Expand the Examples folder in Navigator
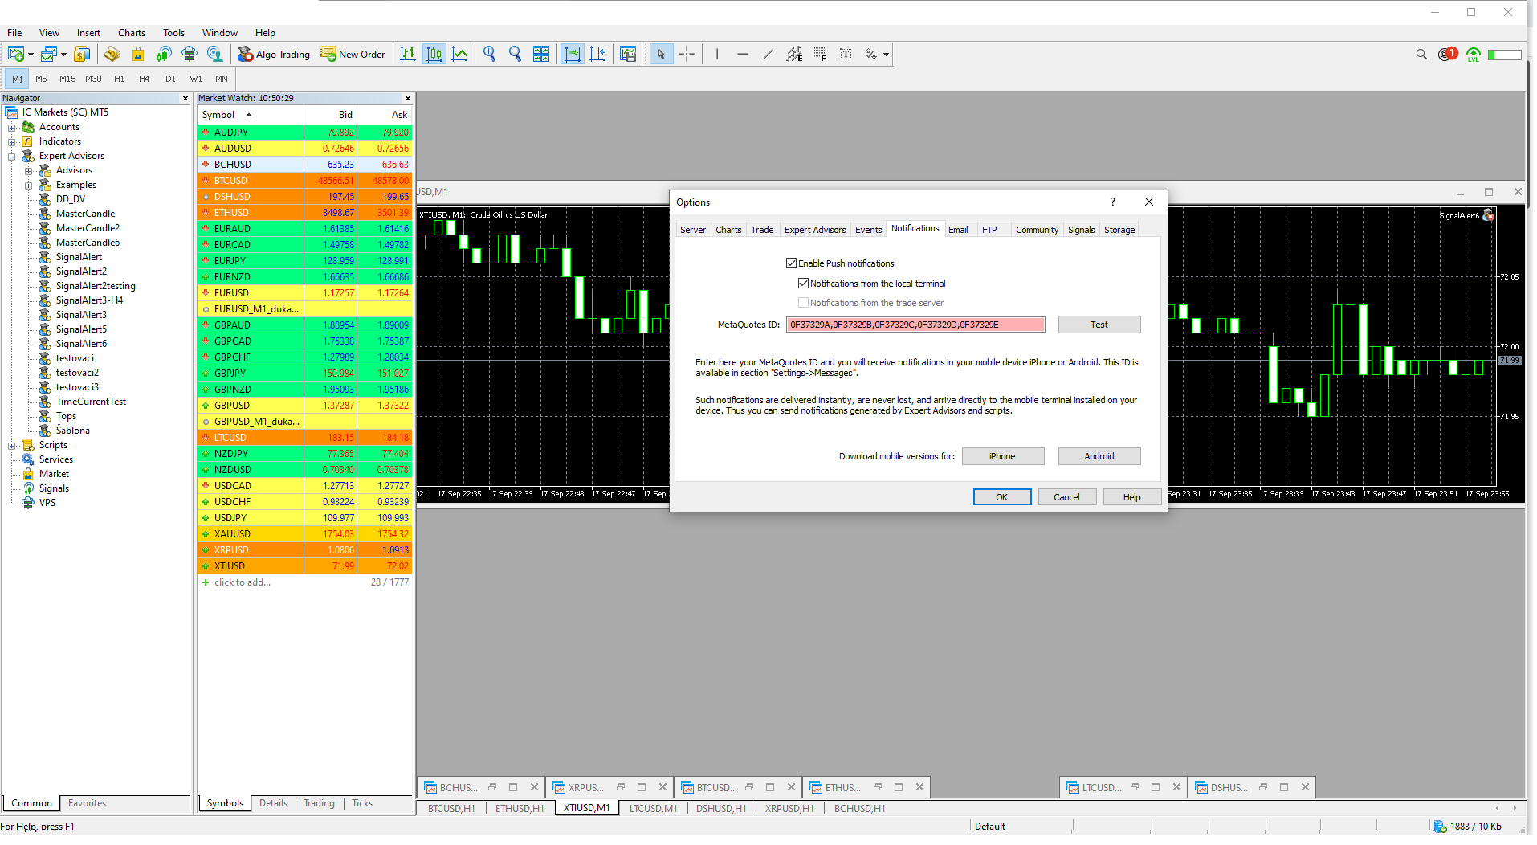The height and width of the screenshot is (845, 1537). point(29,185)
